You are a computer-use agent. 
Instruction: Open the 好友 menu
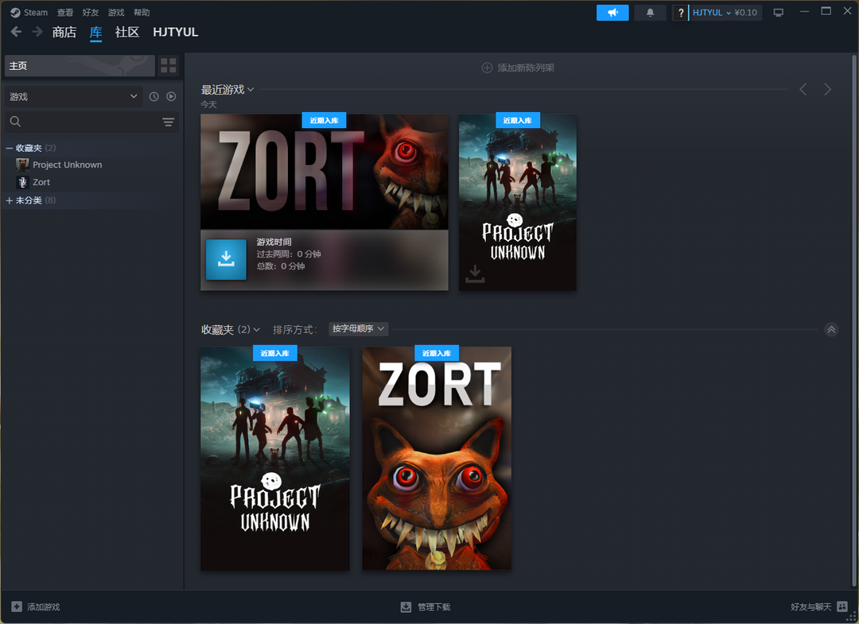pos(91,12)
